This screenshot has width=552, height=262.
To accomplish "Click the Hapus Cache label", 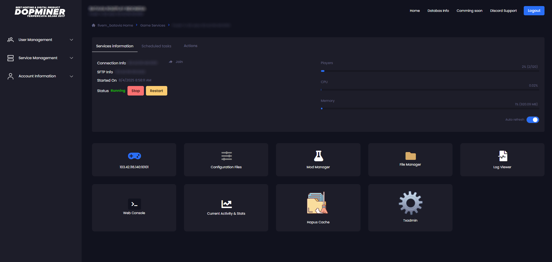I will point(318,222).
